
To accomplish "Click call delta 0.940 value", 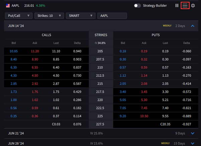I will [77, 51].
